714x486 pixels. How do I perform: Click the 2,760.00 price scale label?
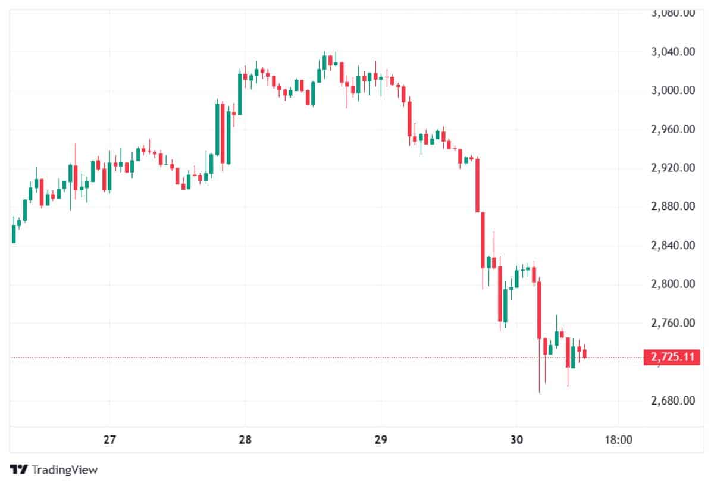click(x=673, y=323)
